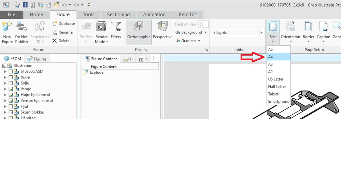Switch to the sBOM panel tab

(x=13, y=59)
